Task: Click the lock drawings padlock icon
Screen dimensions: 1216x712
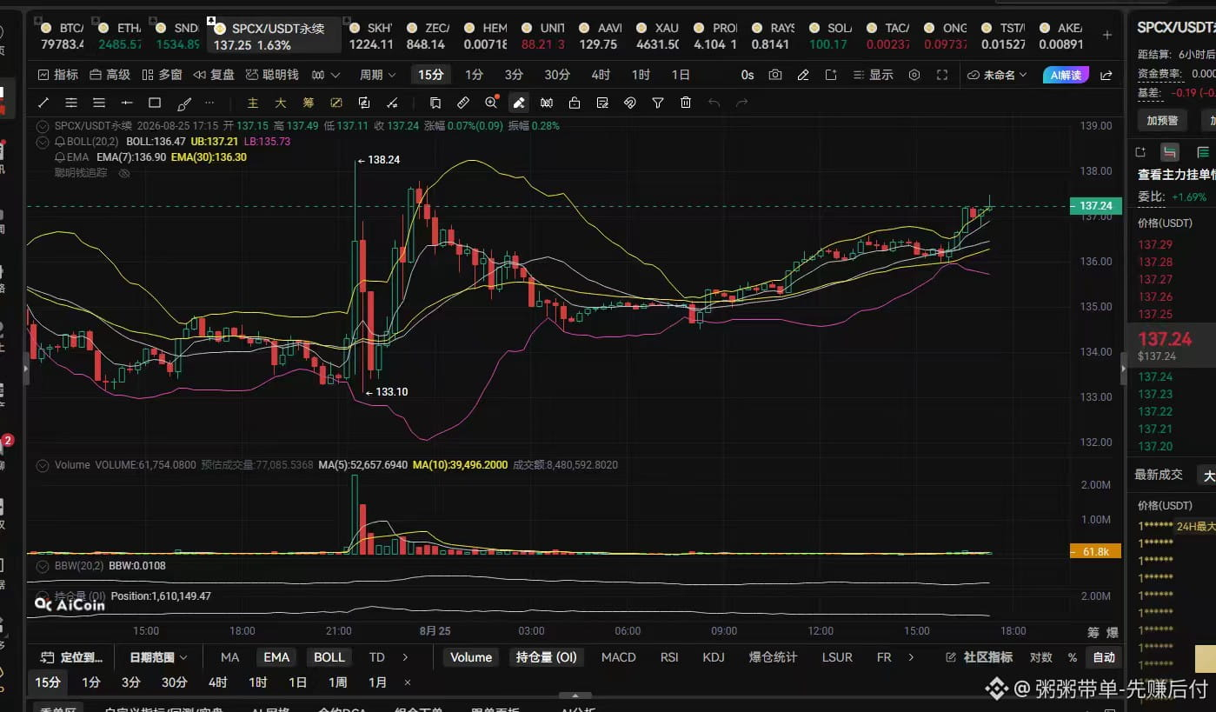Action: pyautogui.click(x=575, y=103)
